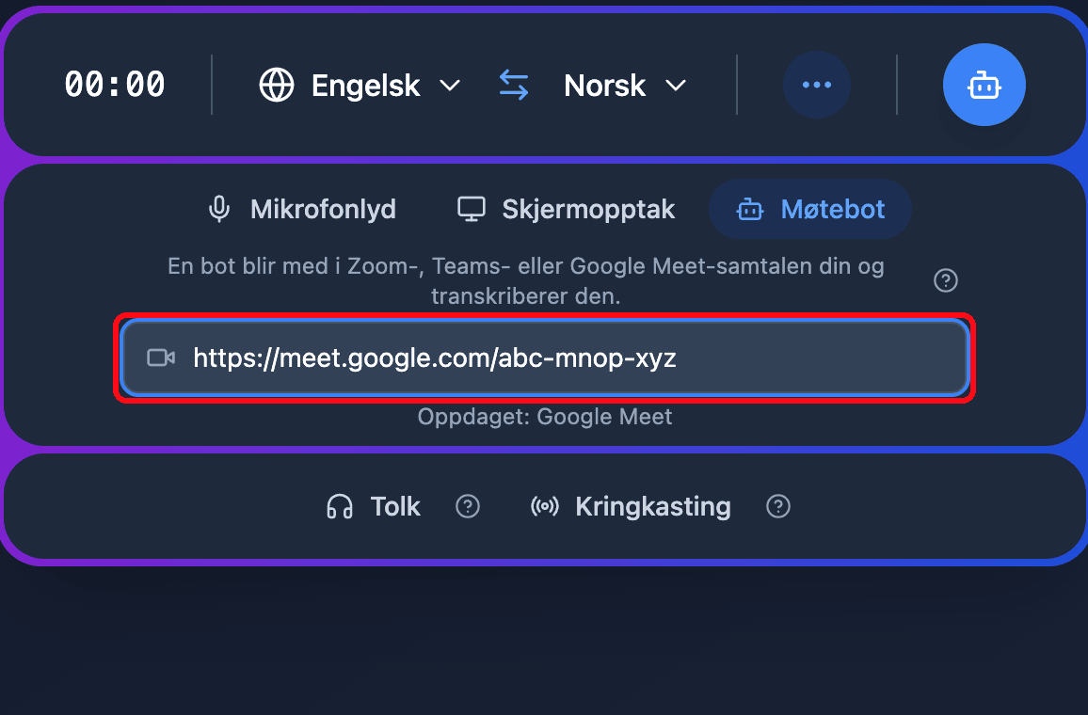Click the globe icon beside Engelsk
The width and height of the screenshot is (1088, 715).
tap(276, 86)
